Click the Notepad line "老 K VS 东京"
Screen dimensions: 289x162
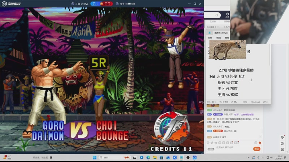point(228,89)
